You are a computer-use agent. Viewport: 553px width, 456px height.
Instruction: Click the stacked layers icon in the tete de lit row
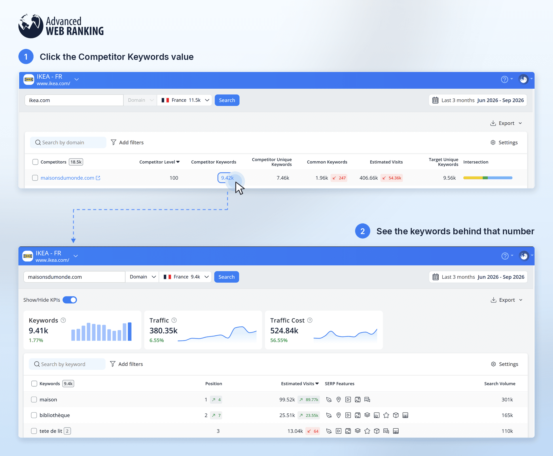pyautogui.click(x=358, y=431)
